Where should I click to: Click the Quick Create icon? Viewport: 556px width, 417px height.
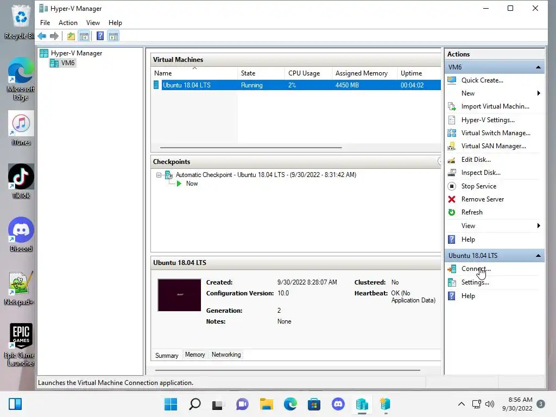(452, 80)
